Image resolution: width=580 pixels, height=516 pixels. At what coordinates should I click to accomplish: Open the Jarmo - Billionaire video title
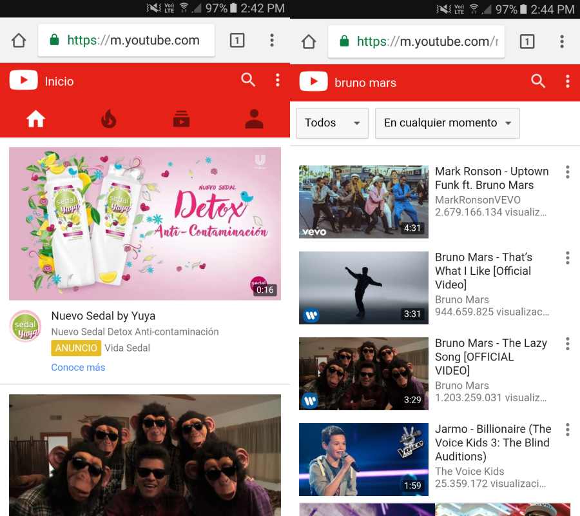click(x=493, y=442)
